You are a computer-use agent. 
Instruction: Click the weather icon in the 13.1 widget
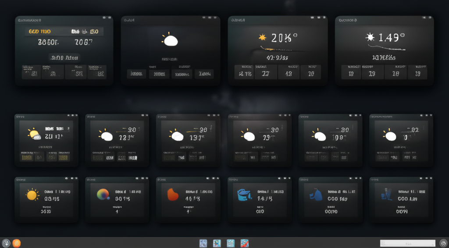(176, 135)
